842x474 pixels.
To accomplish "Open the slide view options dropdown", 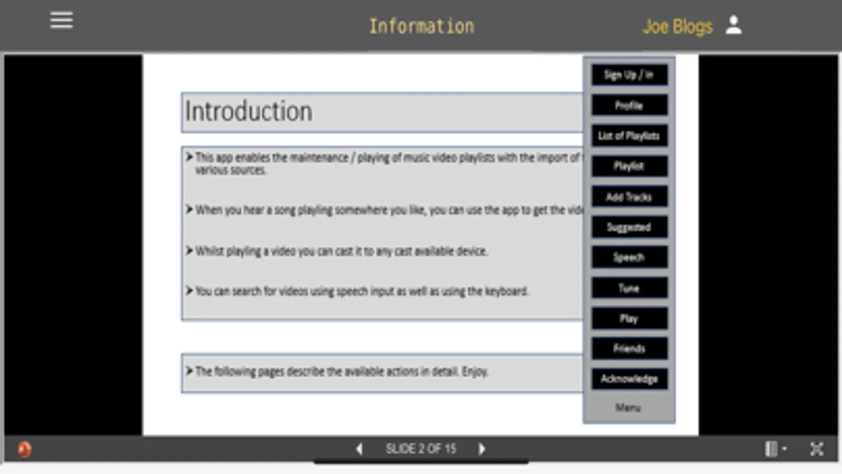I will point(776,449).
